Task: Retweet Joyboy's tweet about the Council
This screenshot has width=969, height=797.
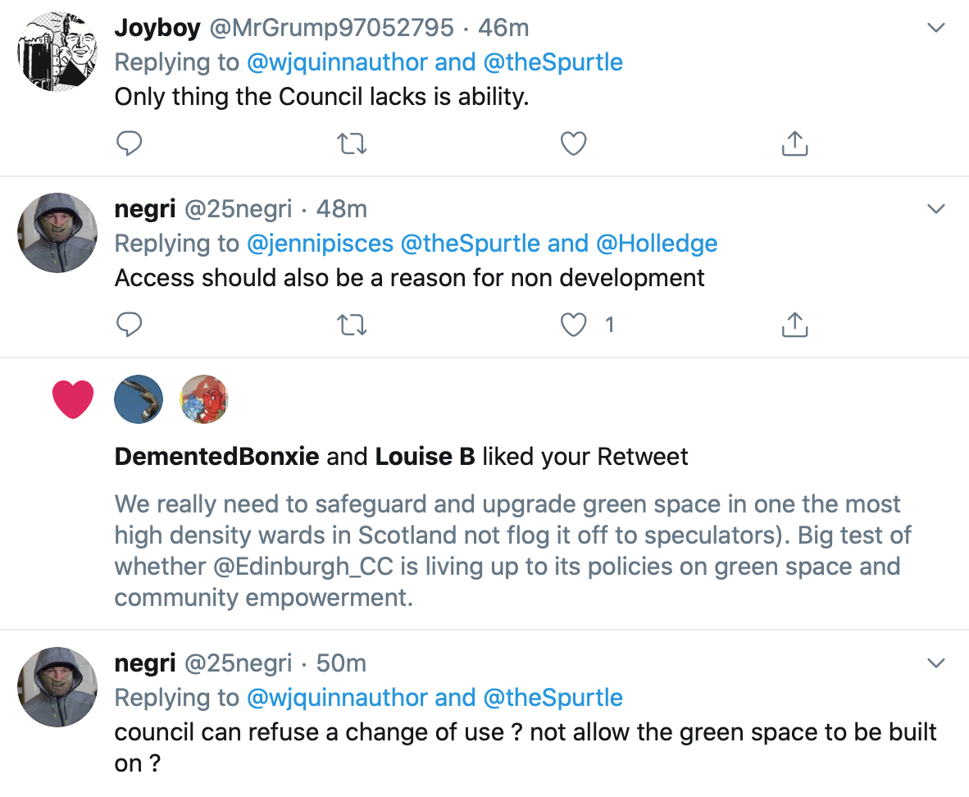Action: (352, 144)
